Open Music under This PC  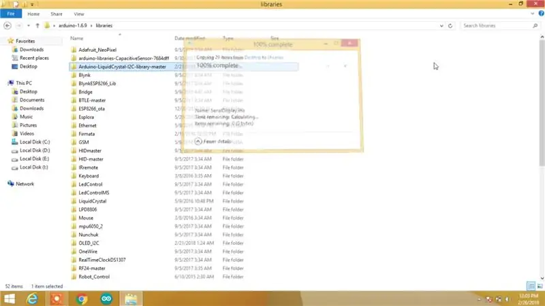pyautogui.click(x=26, y=116)
